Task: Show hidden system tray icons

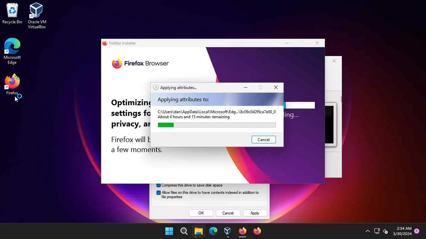Action: [x=367, y=231]
